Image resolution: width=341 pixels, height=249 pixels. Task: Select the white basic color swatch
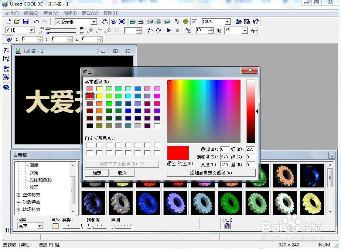click(x=157, y=126)
